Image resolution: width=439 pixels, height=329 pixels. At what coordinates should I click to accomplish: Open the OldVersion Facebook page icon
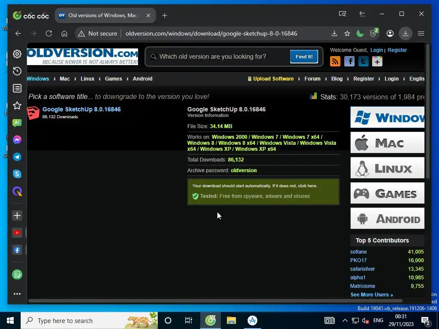pos(349,61)
